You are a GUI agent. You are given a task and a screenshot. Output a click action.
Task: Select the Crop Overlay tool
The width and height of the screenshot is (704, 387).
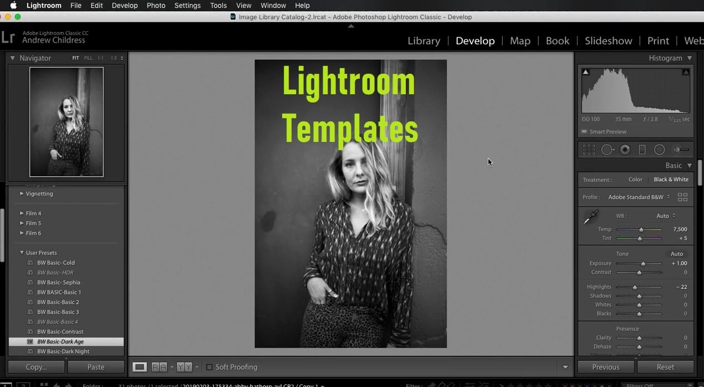tap(589, 150)
